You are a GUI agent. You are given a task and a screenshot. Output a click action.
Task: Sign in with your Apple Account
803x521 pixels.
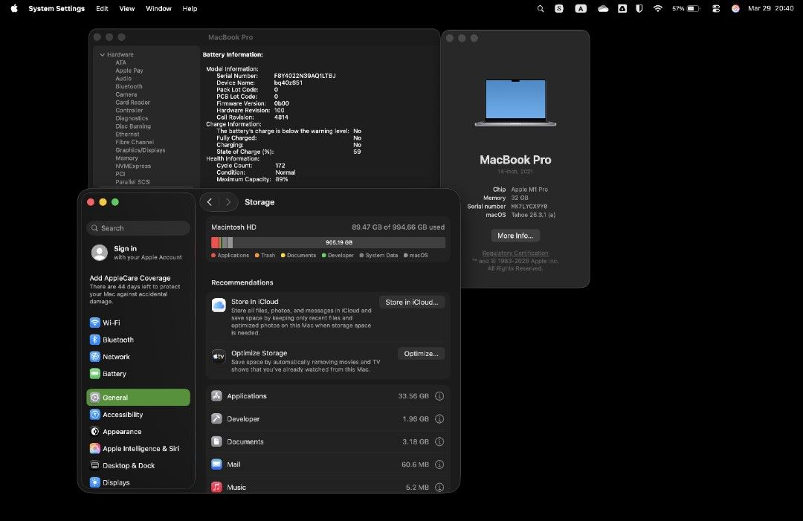tap(138, 252)
